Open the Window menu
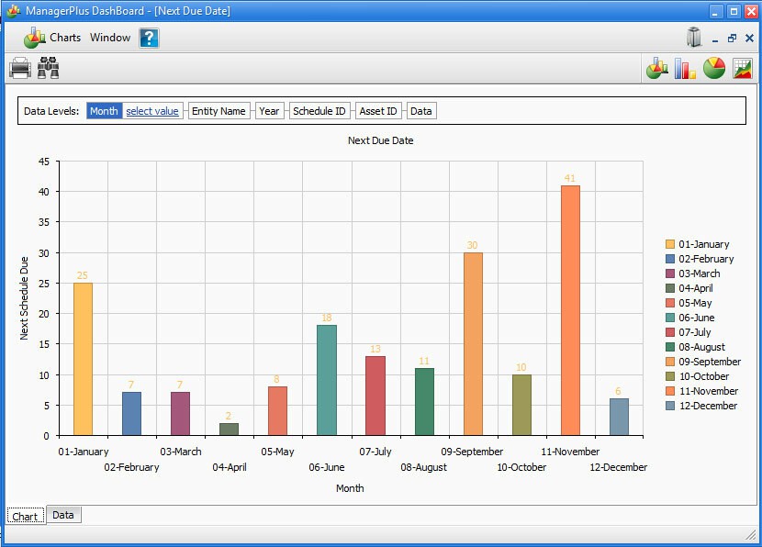The height and width of the screenshot is (547, 762). (110, 38)
